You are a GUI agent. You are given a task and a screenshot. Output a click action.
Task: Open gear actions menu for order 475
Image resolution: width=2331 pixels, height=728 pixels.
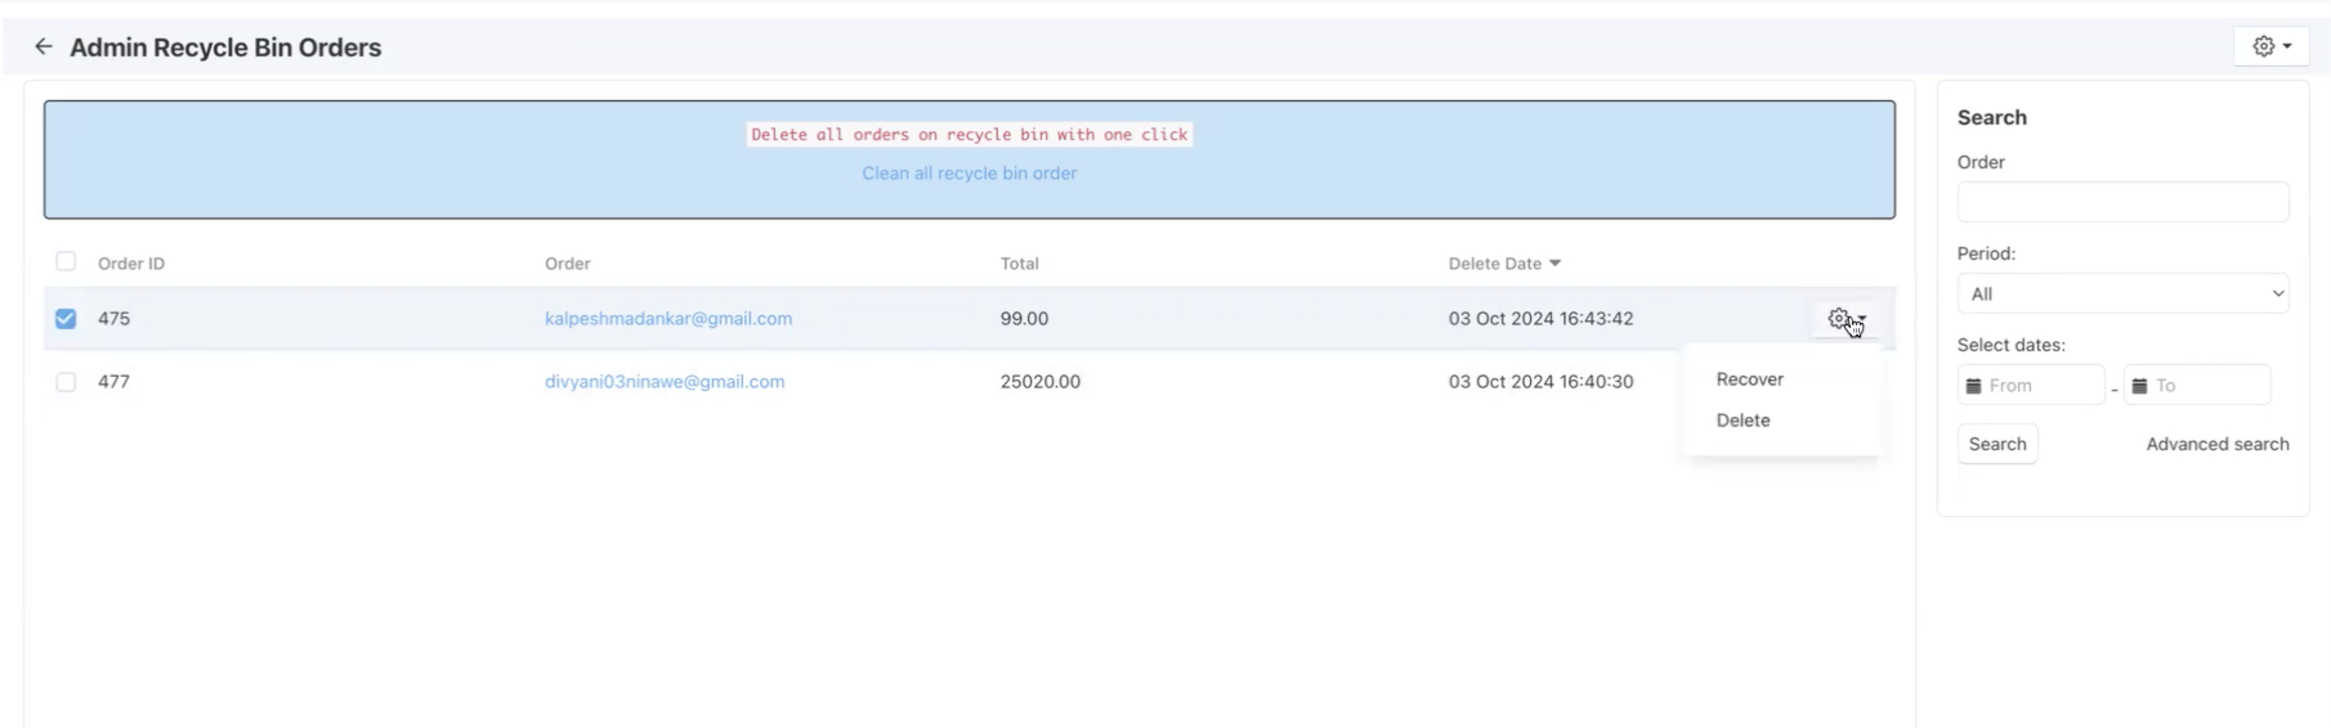click(x=1845, y=318)
